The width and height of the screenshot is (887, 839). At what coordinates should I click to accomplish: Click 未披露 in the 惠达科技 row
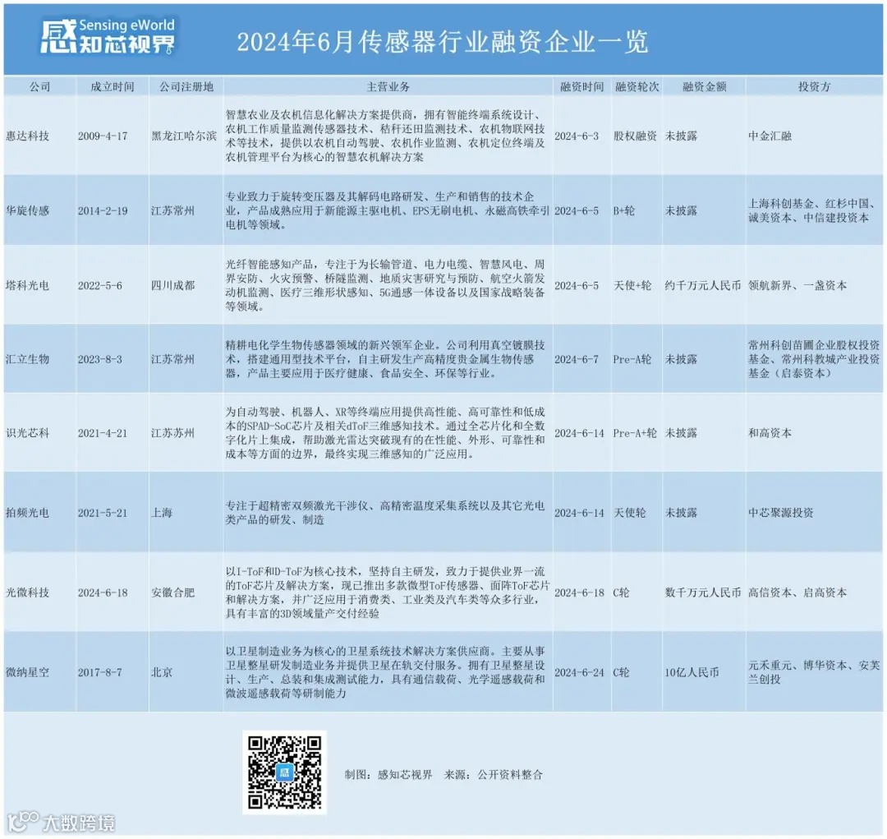point(681,136)
